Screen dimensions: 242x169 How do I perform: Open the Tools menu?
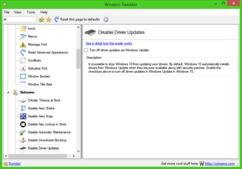click(31, 12)
